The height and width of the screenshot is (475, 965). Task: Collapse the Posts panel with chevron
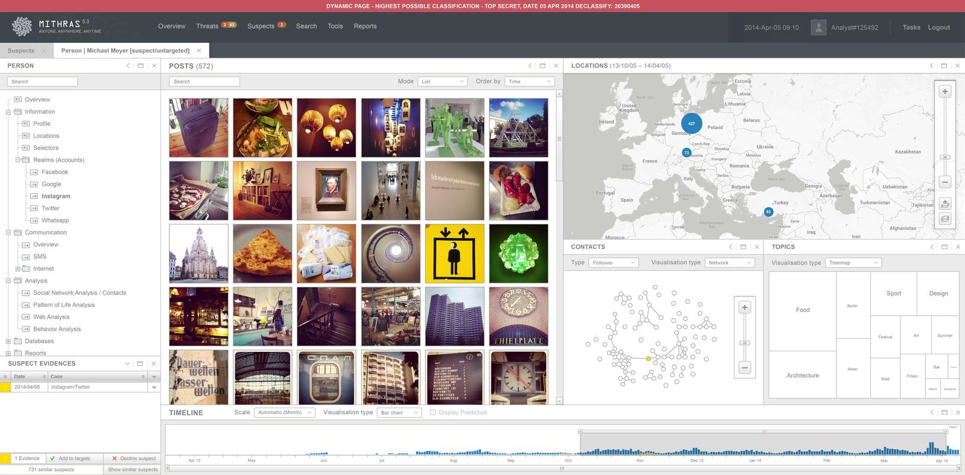coord(530,66)
